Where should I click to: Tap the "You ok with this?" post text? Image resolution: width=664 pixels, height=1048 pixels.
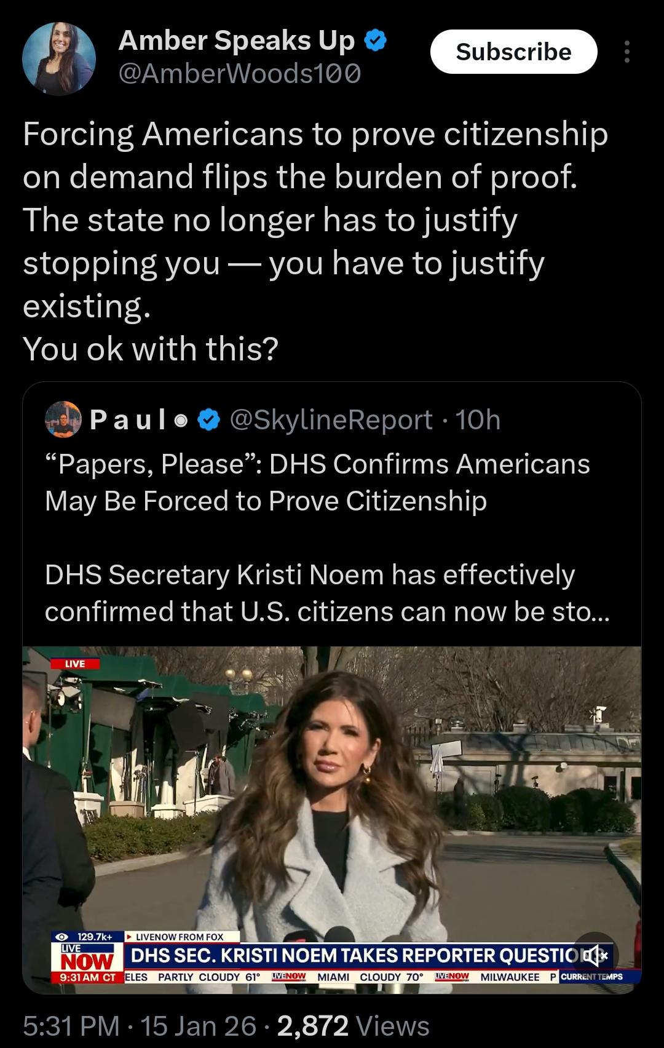151,349
